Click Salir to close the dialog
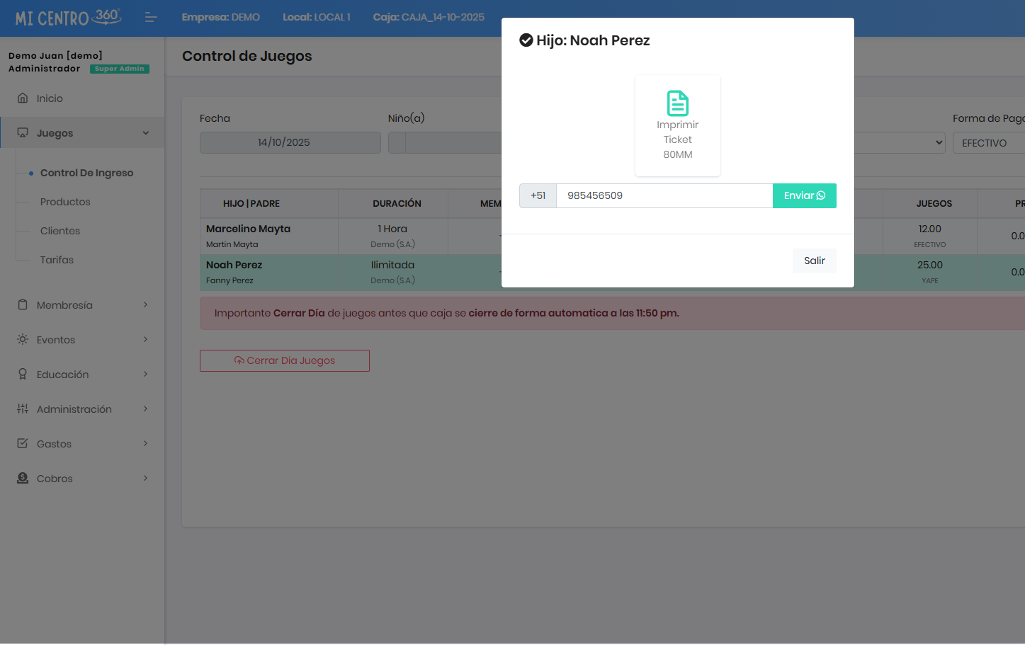 [814, 261]
